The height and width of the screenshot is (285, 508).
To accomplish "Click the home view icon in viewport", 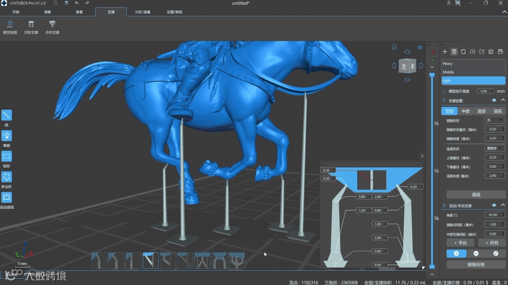I will 394,47.
